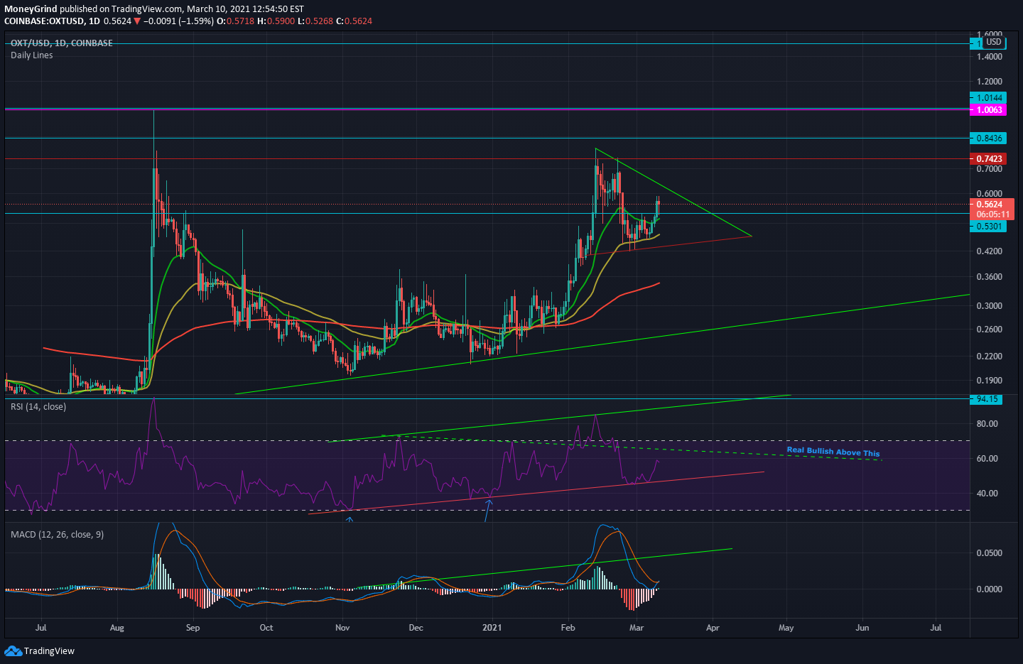Select the RSI (14, close) indicator label
The width and height of the screenshot is (1023, 664).
38,407
